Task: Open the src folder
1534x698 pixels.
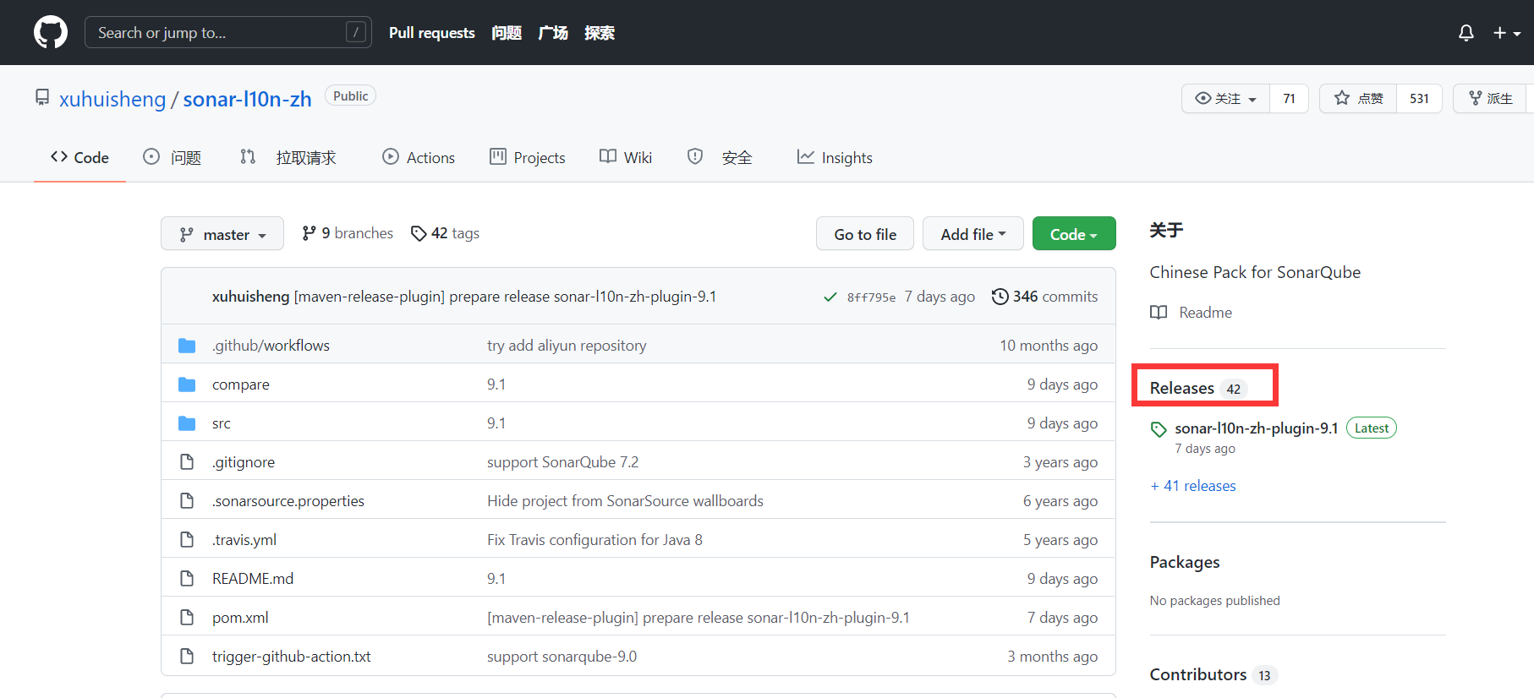Action: 222,423
